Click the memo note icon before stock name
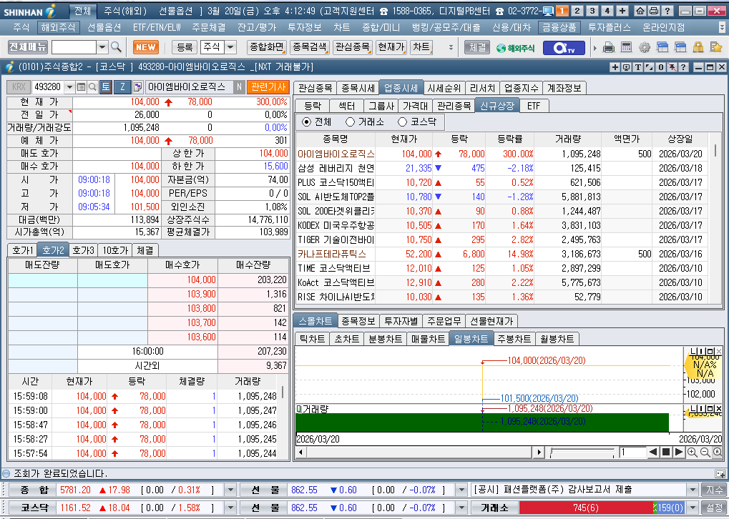 [x=137, y=87]
